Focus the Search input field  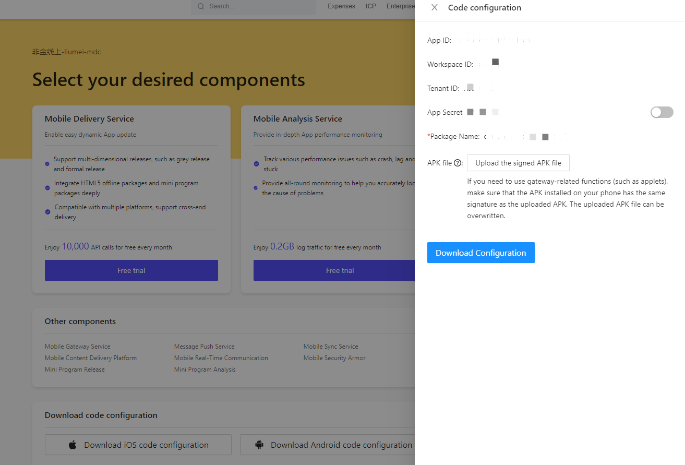pos(254,7)
